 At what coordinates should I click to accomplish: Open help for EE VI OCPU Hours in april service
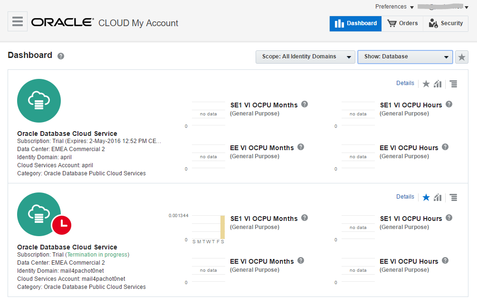click(445, 147)
